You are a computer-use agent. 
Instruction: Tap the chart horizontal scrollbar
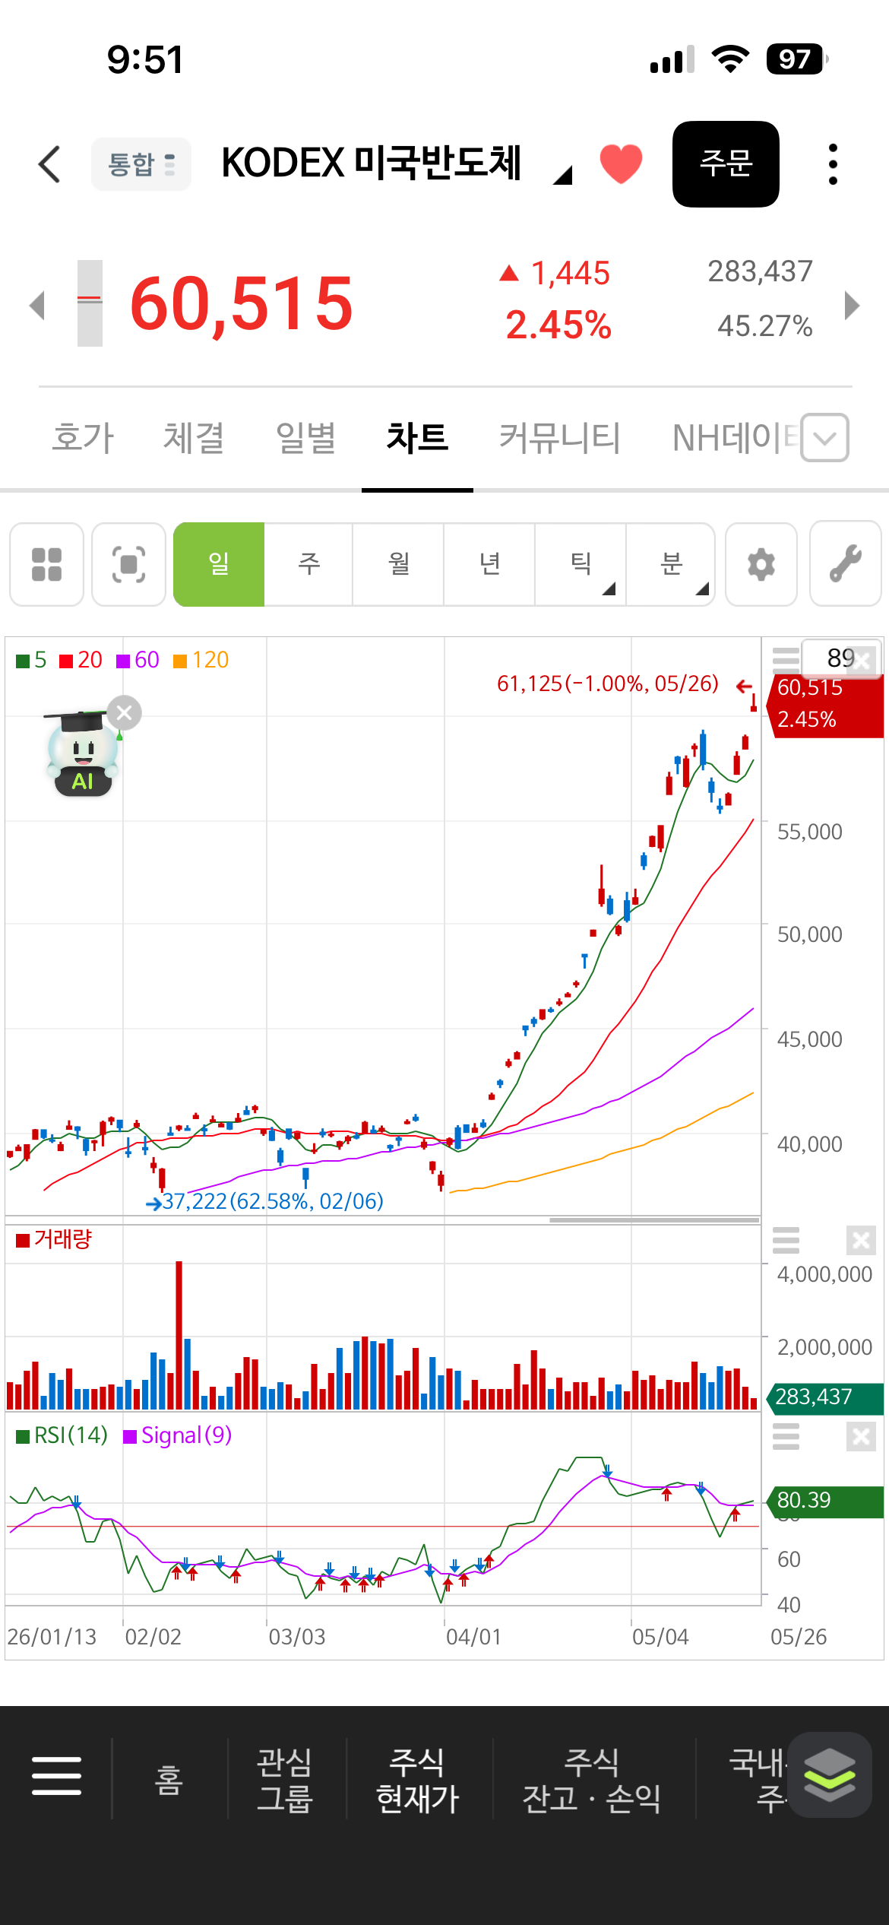tap(654, 1220)
